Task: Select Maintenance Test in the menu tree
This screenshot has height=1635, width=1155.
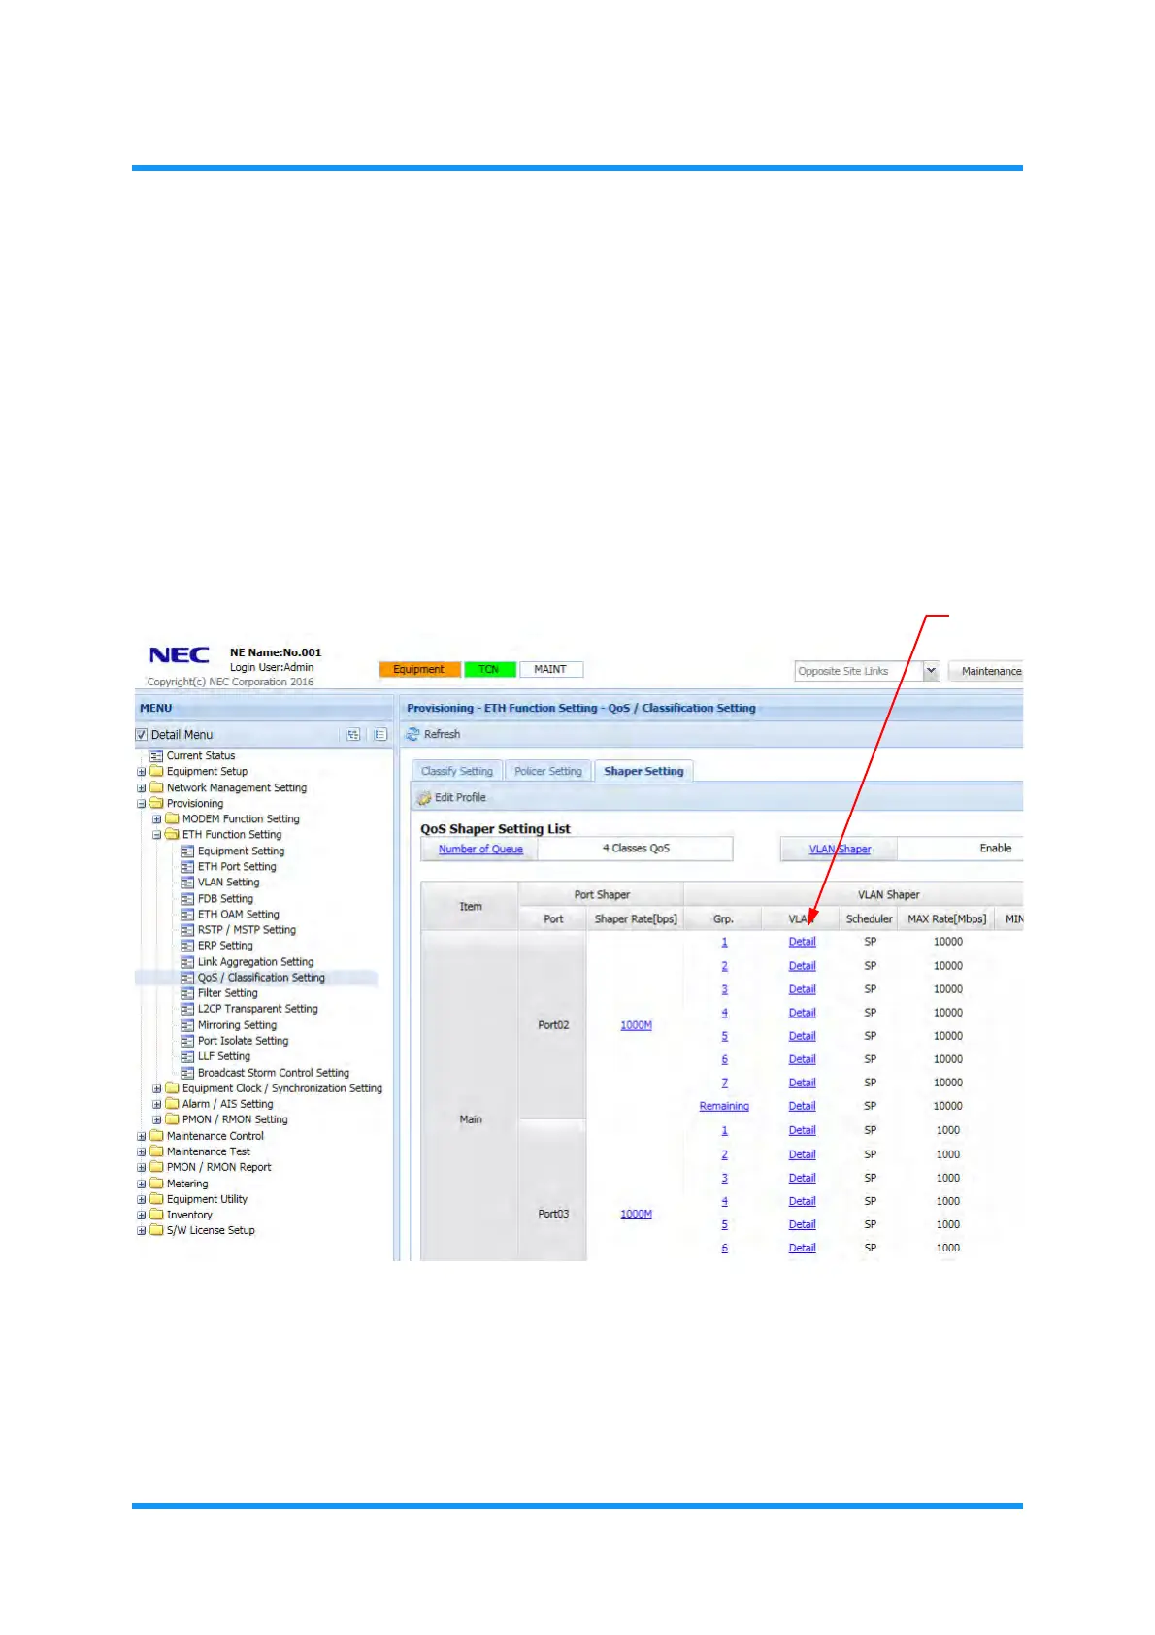Action: pos(208,1151)
